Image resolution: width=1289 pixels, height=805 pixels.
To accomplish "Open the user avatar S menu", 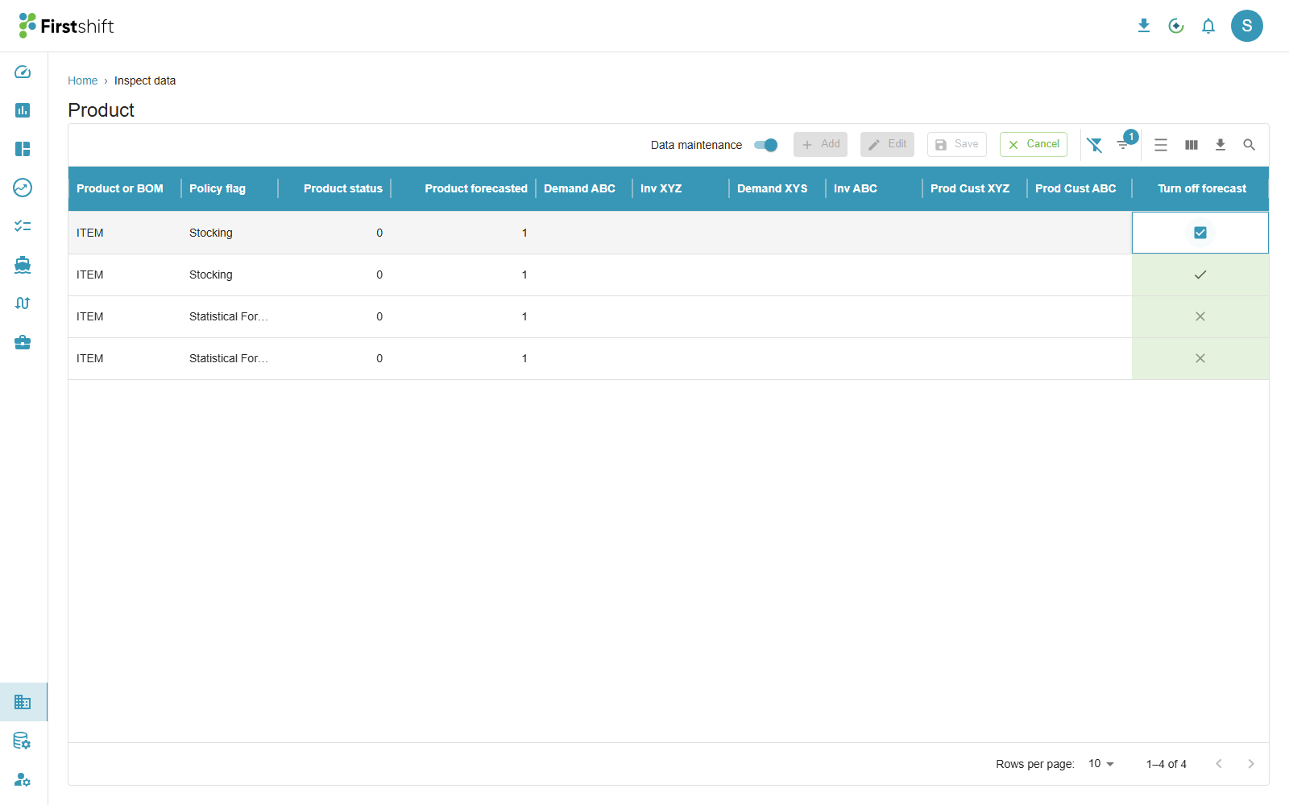I will pyautogui.click(x=1247, y=26).
